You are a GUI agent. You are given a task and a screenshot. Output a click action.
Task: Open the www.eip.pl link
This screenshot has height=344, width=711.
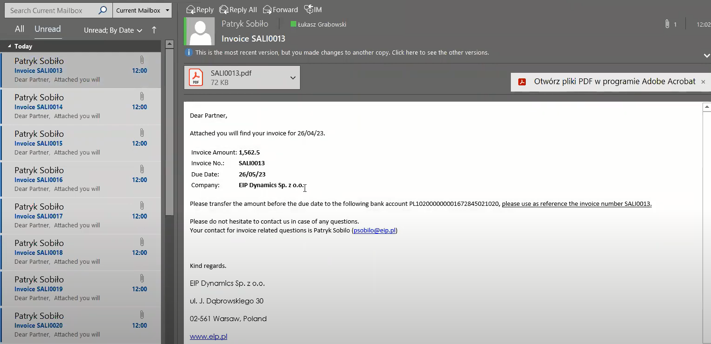click(209, 336)
